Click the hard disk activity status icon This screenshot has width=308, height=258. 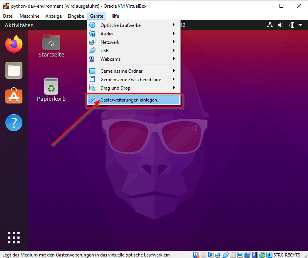[196, 255]
